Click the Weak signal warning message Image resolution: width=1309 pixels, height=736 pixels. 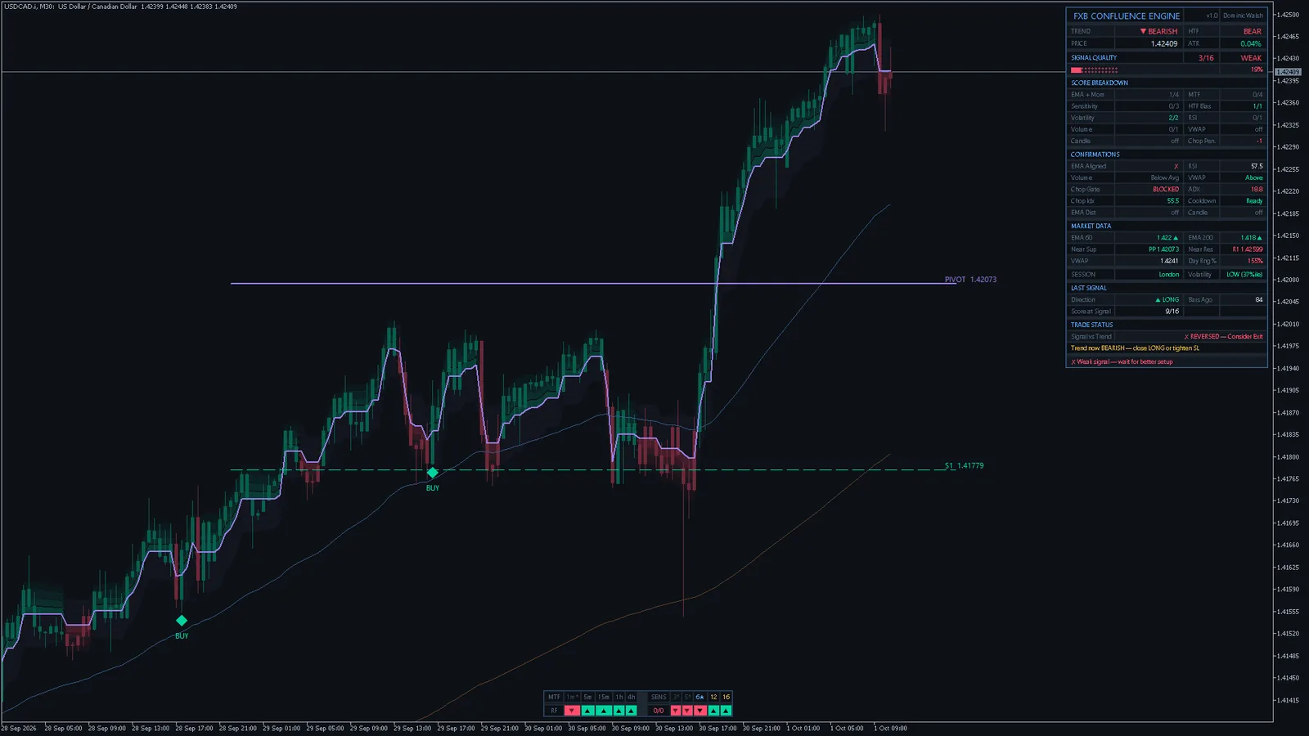click(x=1122, y=361)
